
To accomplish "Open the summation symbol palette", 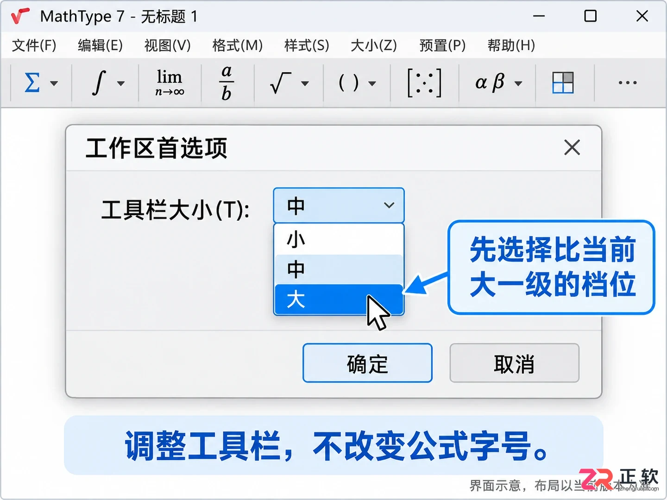I will [x=32, y=83].
